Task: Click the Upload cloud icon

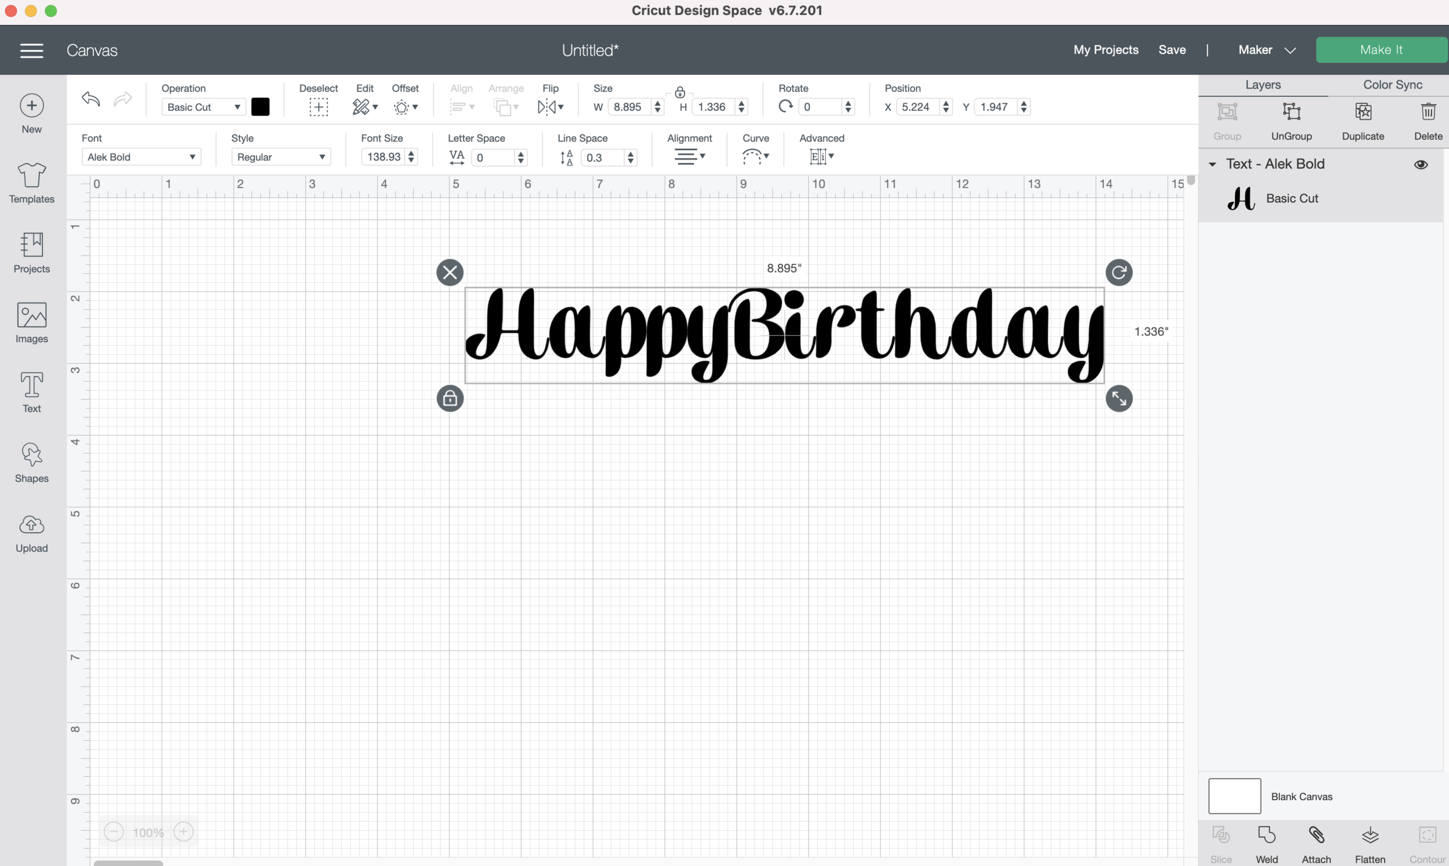Action: (31, 525)
